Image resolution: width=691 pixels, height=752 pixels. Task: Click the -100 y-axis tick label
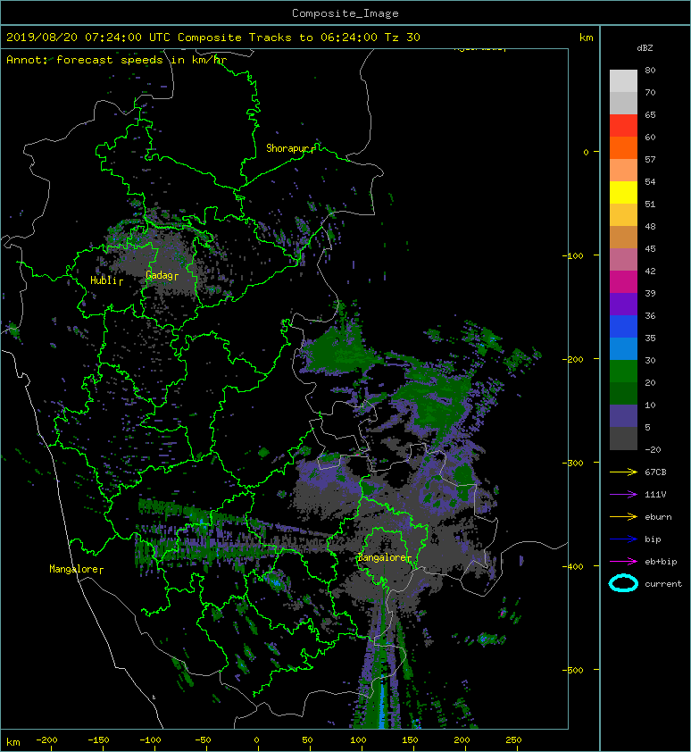(572, 255)
